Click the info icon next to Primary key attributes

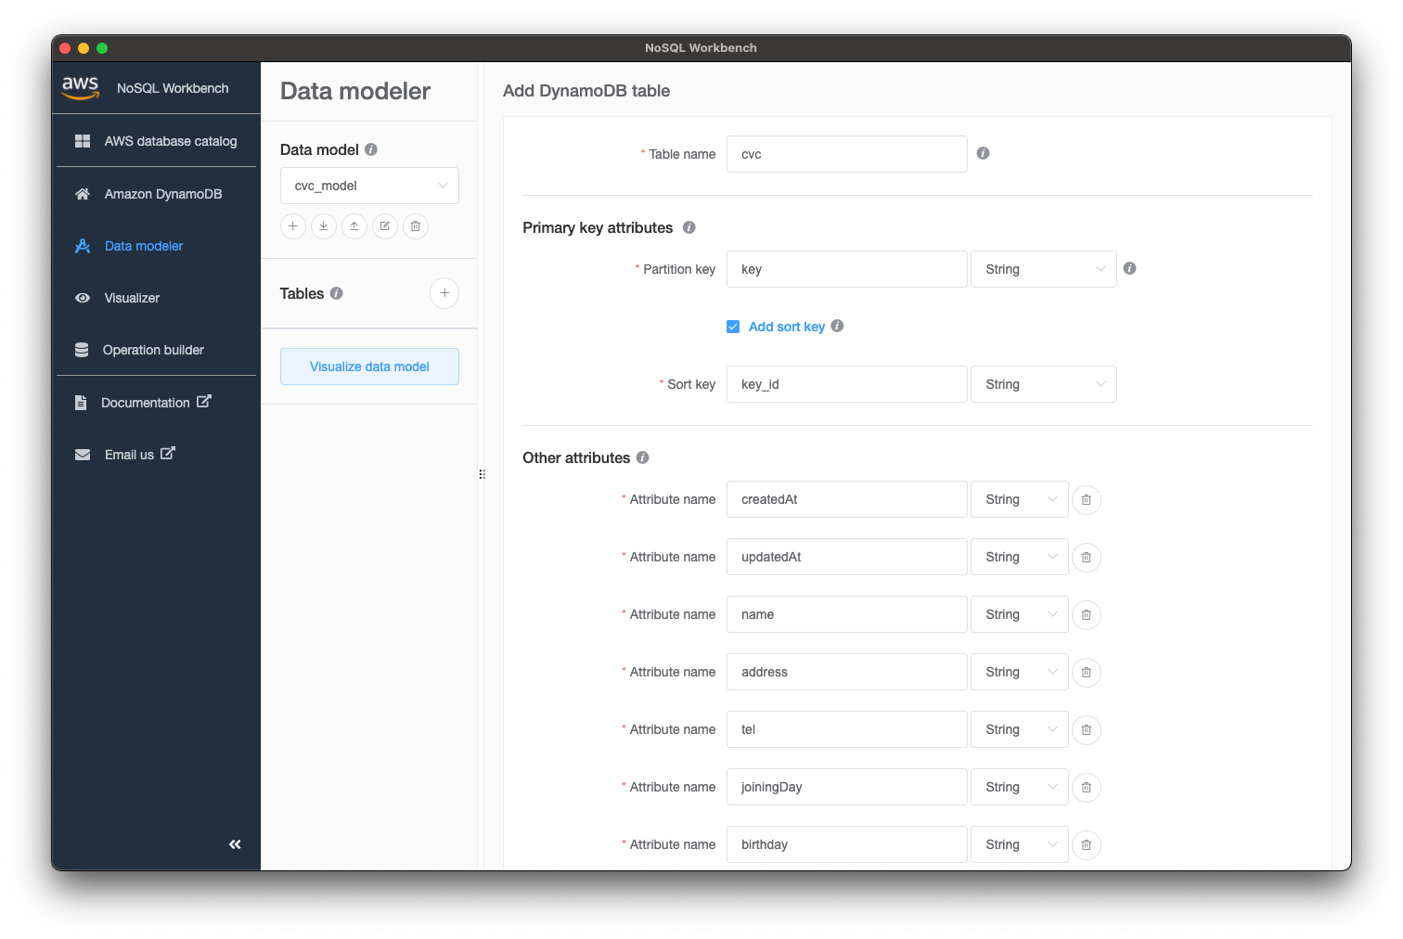pyautogui.click(x=689, y=227)
